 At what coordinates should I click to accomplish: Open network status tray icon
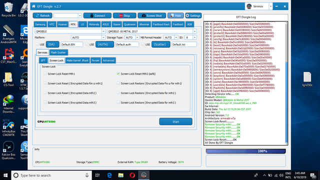point(275,175)
